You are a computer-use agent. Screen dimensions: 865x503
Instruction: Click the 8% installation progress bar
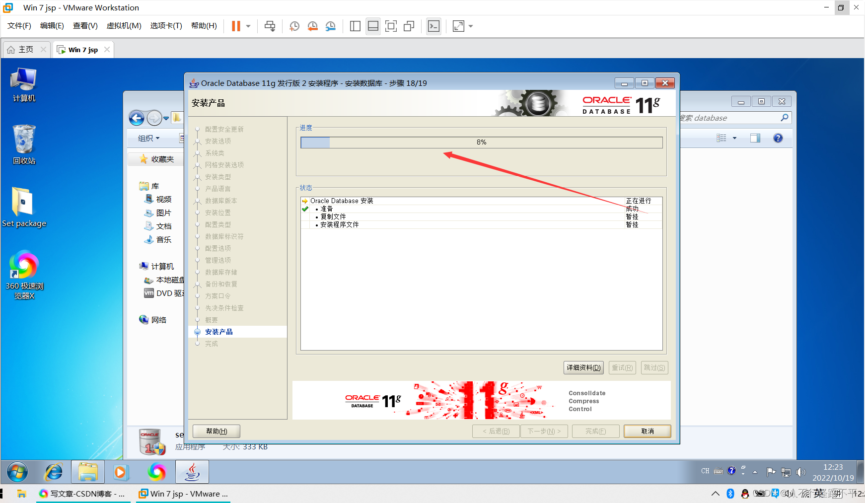pos(481,143)
